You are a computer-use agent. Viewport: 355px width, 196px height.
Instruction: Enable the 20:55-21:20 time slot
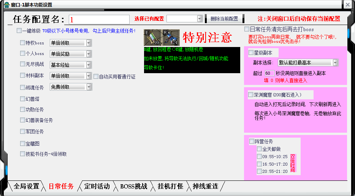pyautogui.click(x=260, y=171)
